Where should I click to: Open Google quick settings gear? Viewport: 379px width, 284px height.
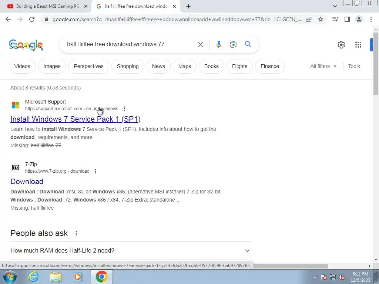[341, 45]
